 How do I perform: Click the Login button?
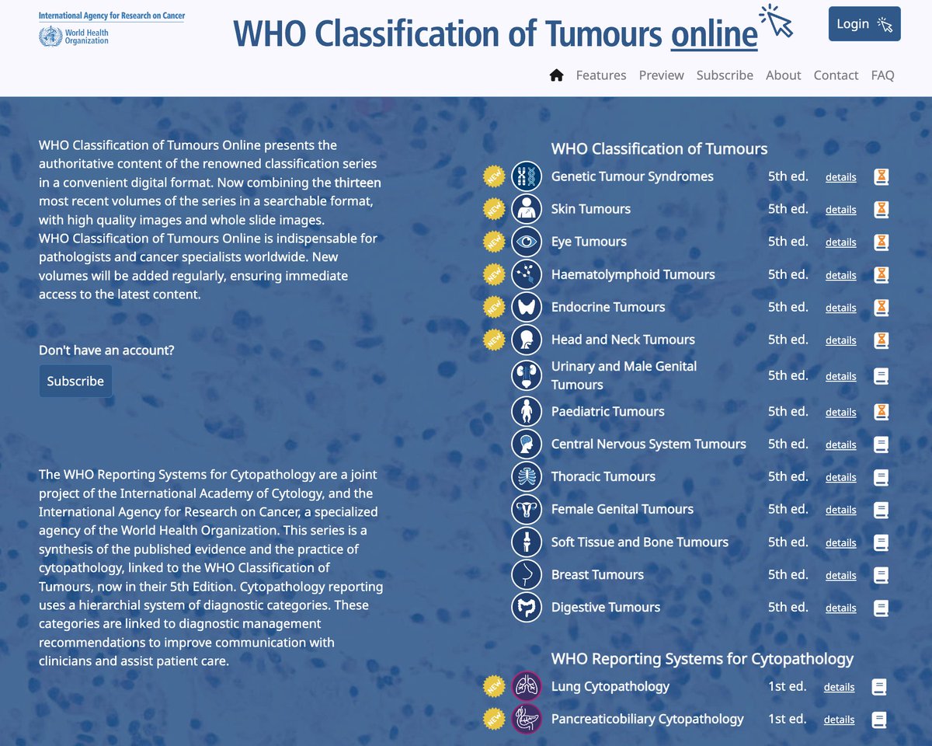pos(864,24)
